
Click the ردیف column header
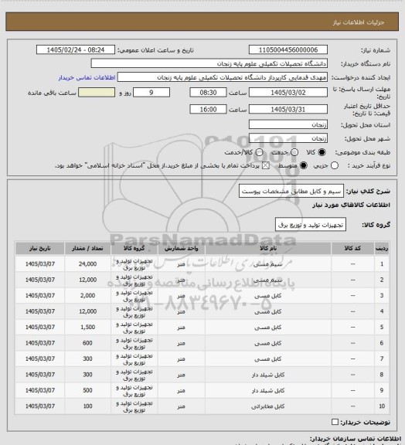tap(382, 248)
